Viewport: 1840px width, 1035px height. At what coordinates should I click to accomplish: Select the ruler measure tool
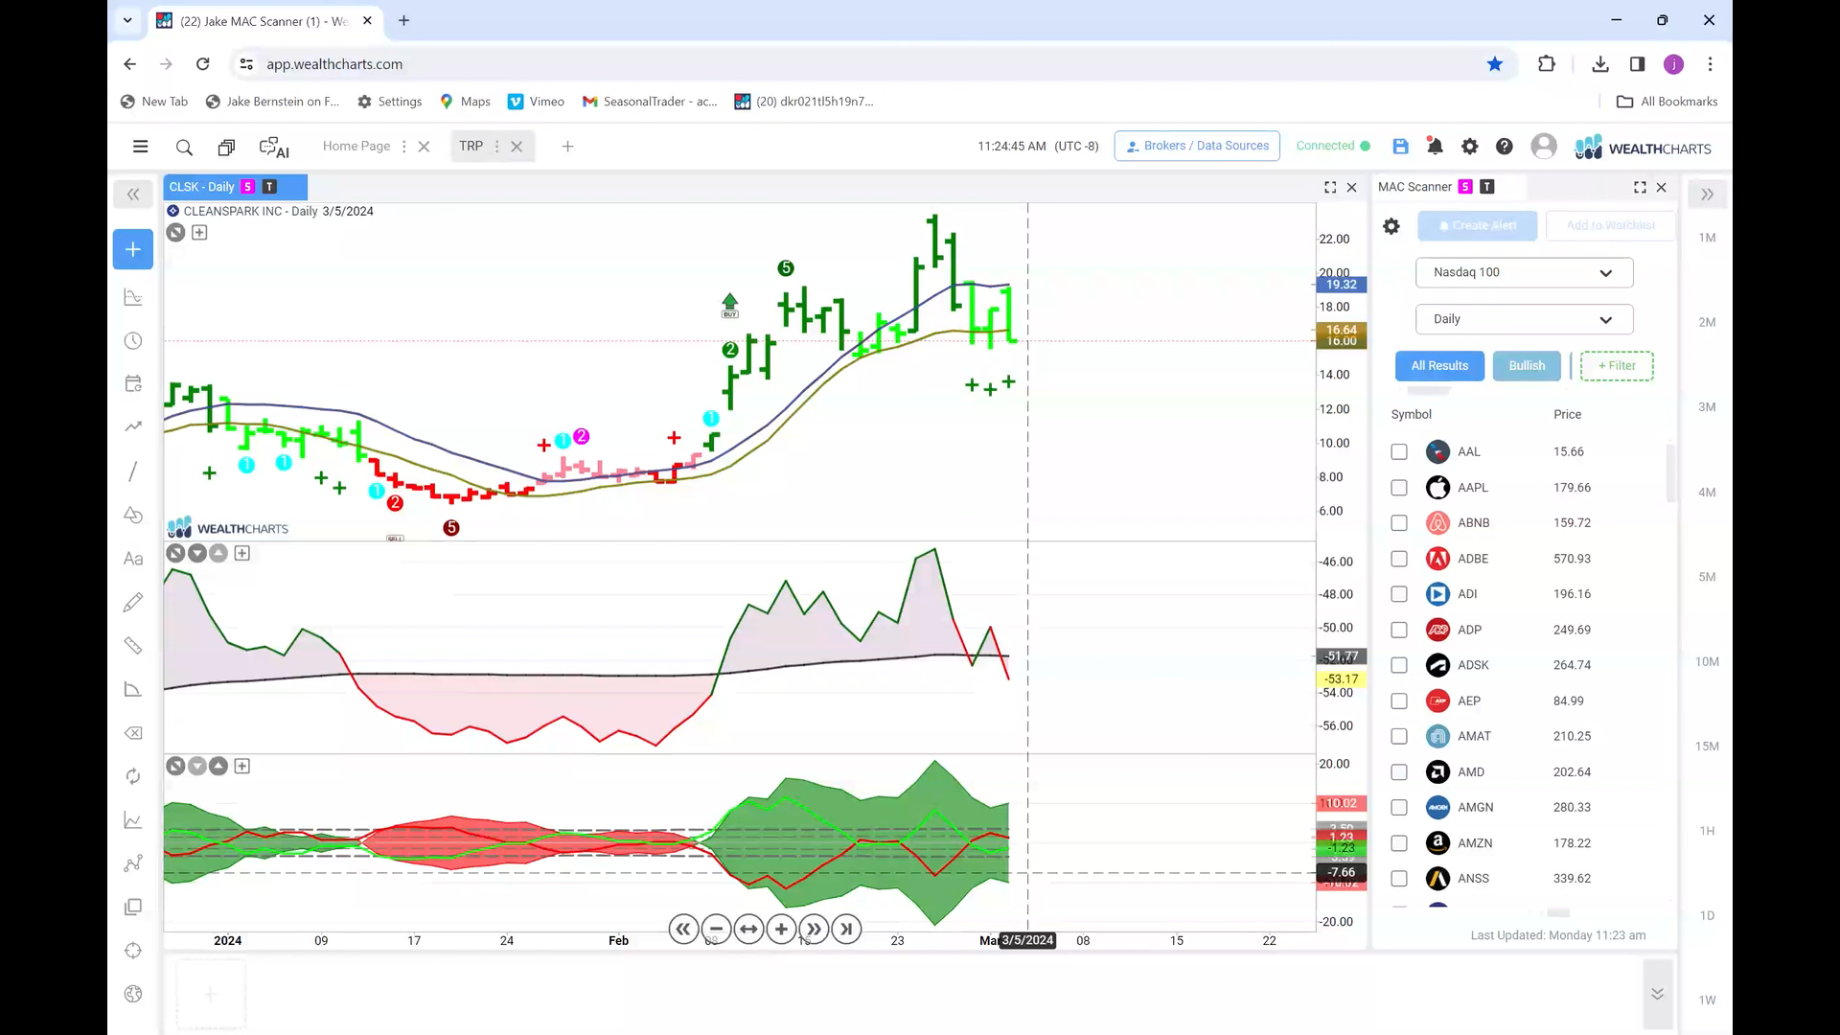click(133, 646)
